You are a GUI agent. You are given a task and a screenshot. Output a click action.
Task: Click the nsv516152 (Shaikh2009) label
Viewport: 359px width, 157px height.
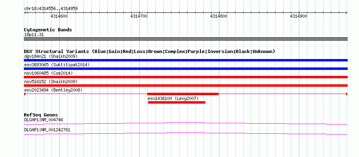point(51,82)
